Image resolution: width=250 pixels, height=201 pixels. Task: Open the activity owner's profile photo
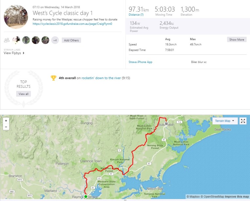pyautogui.click(x=16, y=17)
